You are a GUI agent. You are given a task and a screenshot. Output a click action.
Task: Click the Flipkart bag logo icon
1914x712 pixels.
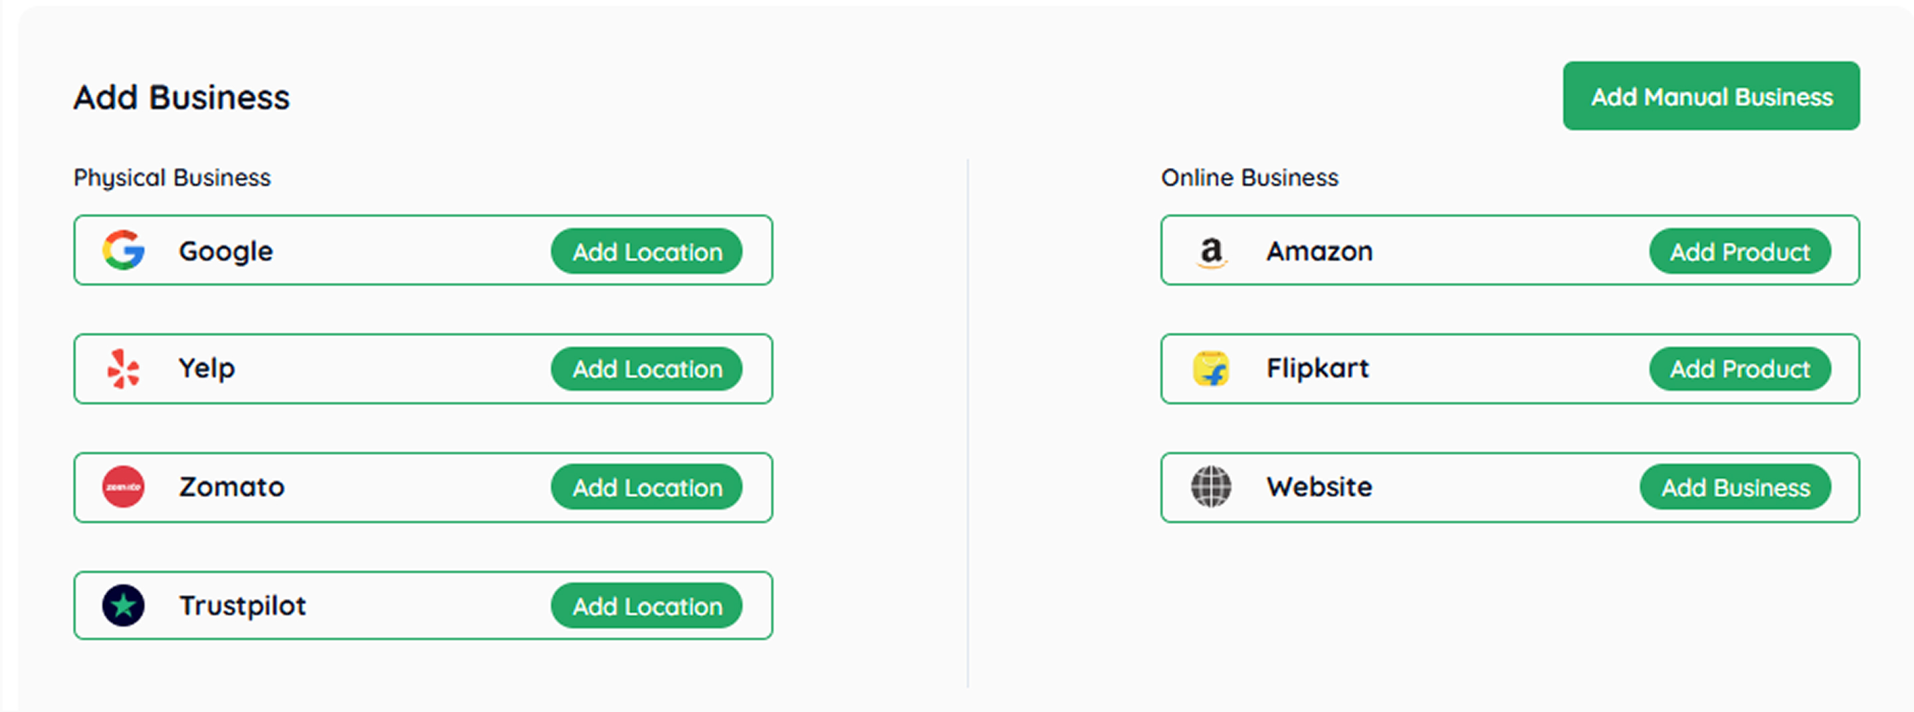1211,369
